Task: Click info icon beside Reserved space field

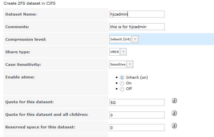Action: [x=174, y=126]
